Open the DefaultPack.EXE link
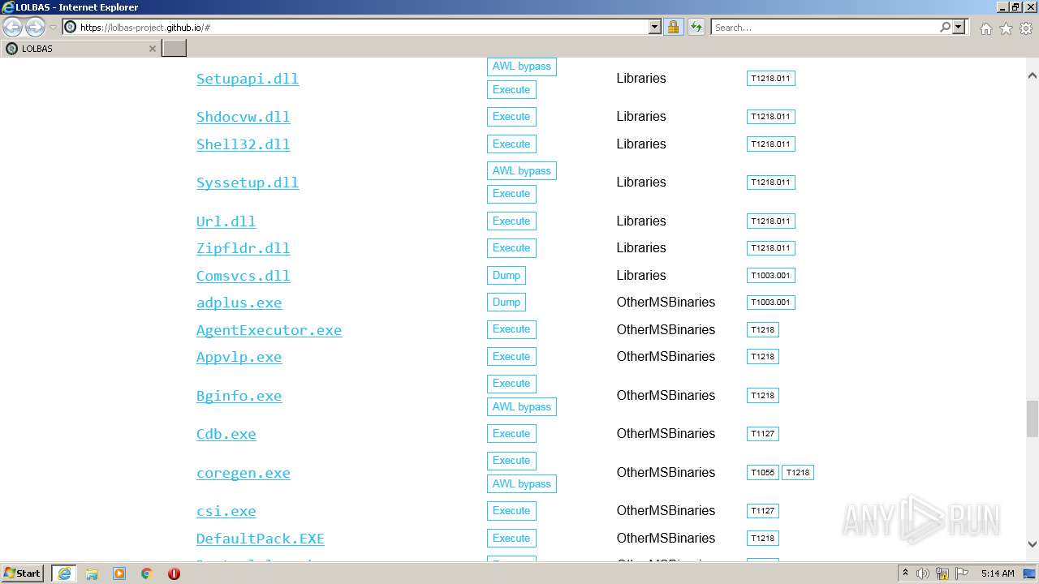The height and width of the screenshot is (584, 1039). tap(260, 539)
